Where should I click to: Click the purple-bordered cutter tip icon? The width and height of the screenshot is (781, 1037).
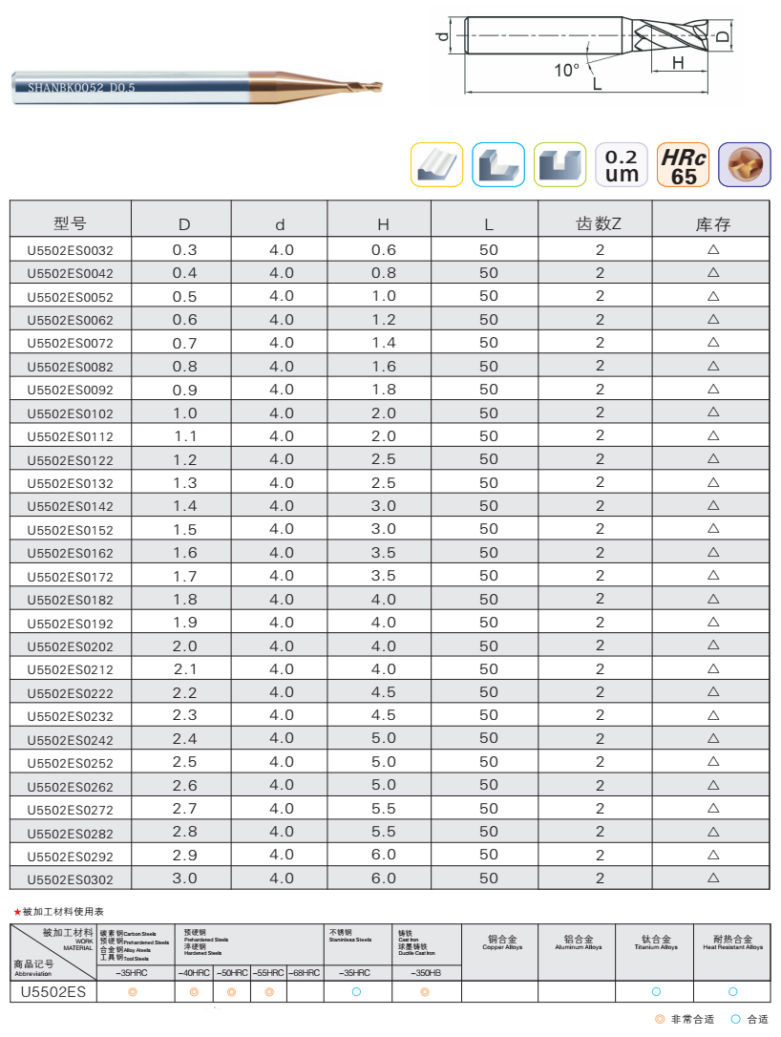[x=745, y=164]
